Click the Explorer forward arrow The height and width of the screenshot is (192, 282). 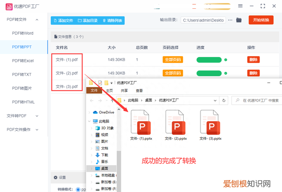coord(100,101)
